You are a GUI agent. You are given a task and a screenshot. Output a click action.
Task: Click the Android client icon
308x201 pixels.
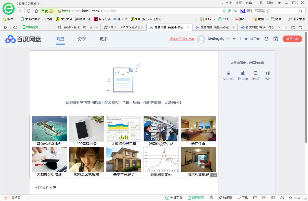[x=228, y=76]
